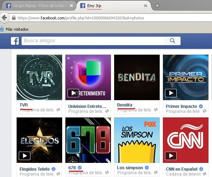Click 'Programa de tele.' under Elegidos Telefe

pos(37,174)
